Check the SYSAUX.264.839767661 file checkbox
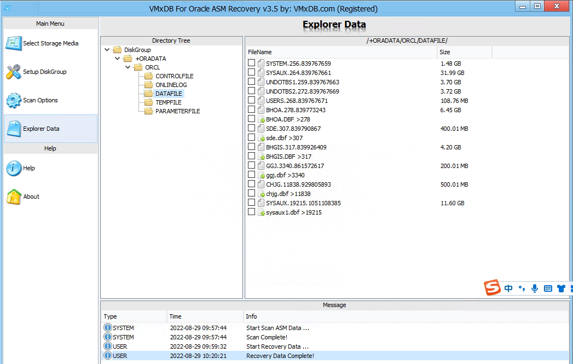573x364 pixels. pos(251,72)
